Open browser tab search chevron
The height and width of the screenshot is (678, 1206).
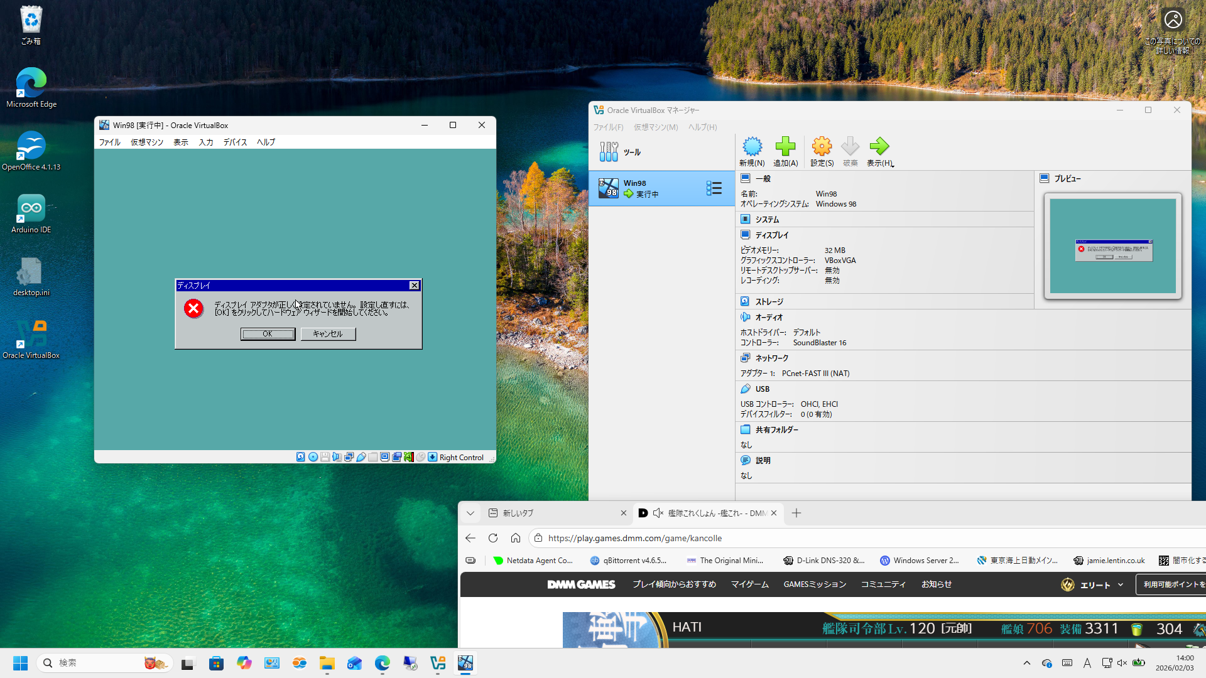point(470,513)
